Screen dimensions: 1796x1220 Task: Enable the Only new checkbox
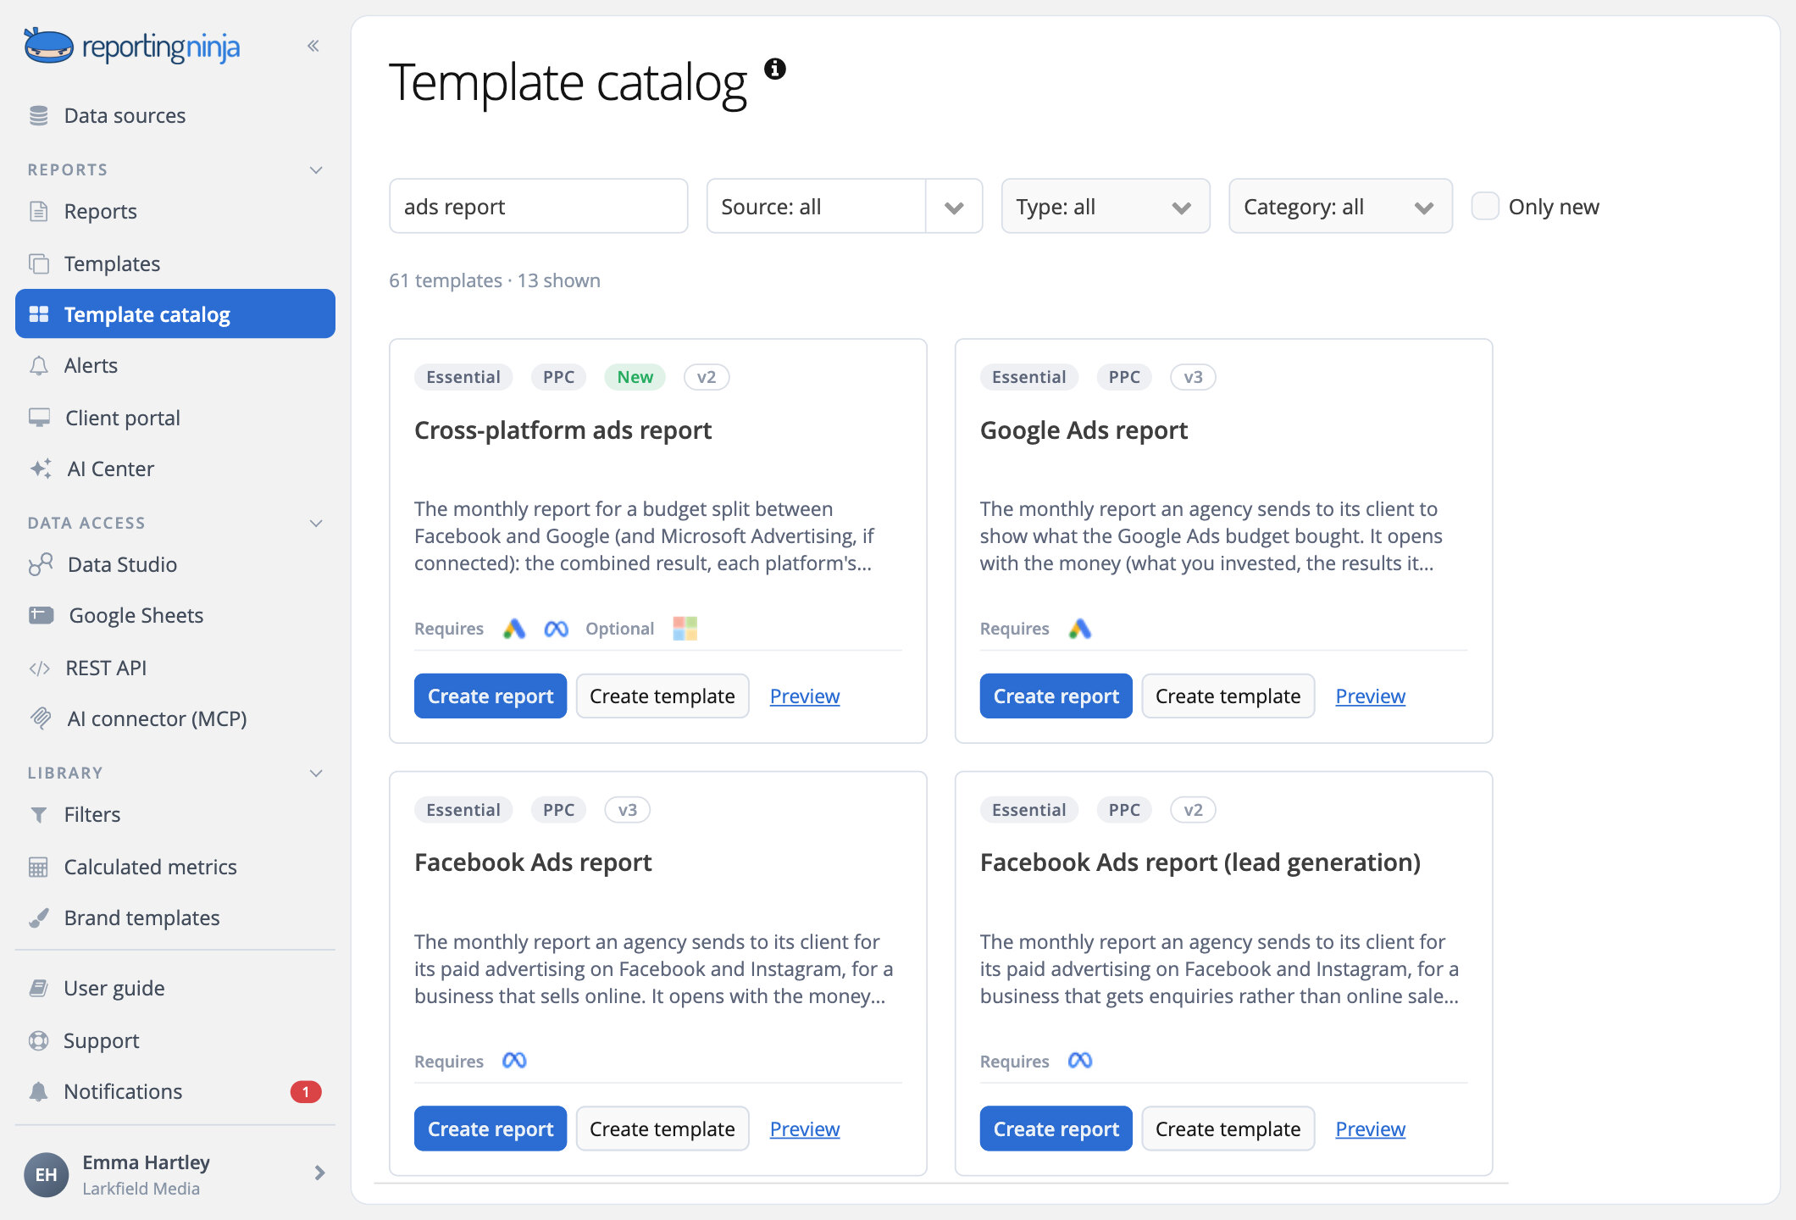click(1485, 207)
